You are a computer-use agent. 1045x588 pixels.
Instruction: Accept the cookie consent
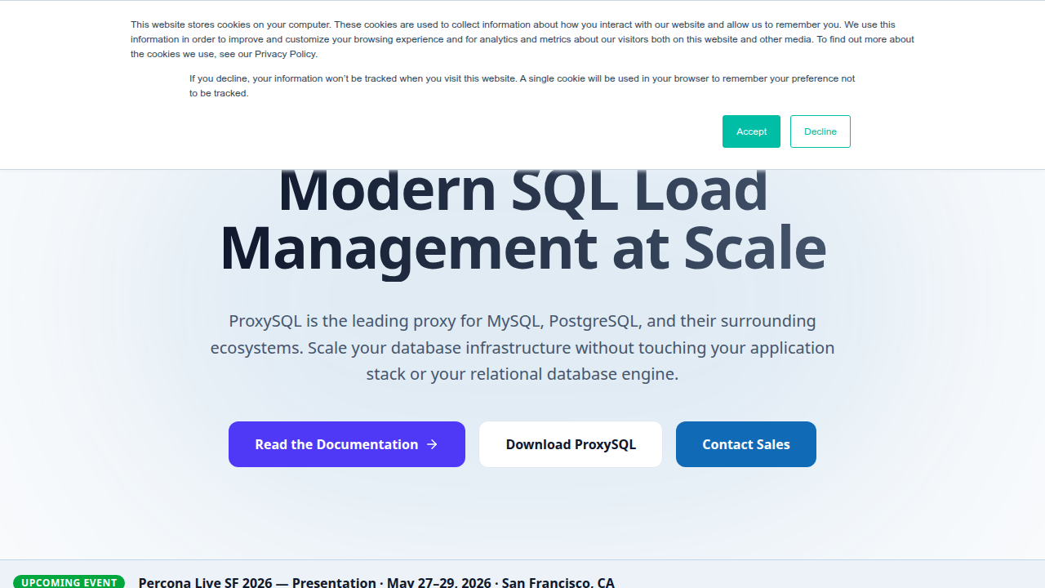(751, 131)
